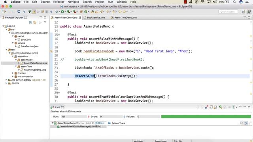Collapse the test source folder
The width and height of the screenshot is (253, 142).
tap(6, 50)
